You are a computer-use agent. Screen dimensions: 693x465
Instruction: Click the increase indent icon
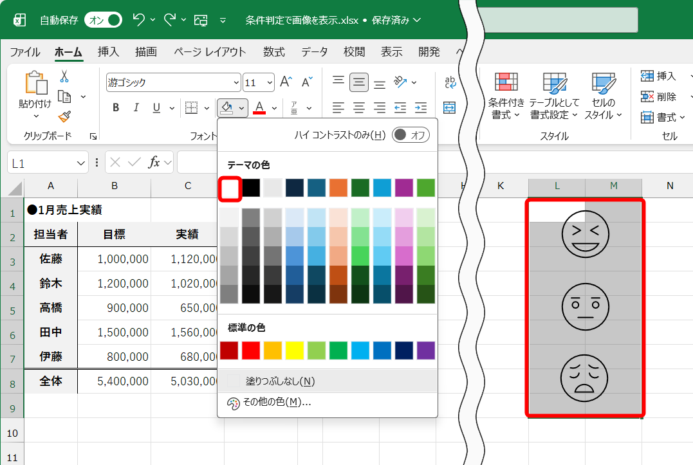[421, 108]
